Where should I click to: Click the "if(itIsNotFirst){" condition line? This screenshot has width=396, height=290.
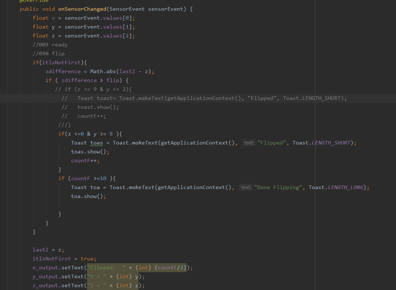(x=60, y=62)
